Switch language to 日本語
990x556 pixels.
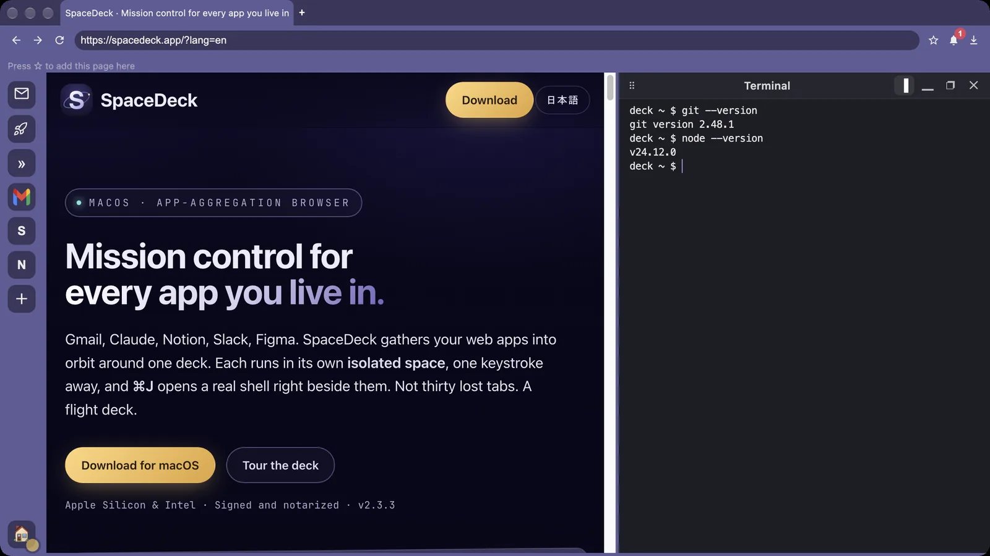(562, 100)
